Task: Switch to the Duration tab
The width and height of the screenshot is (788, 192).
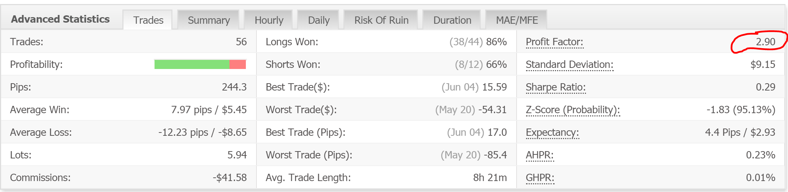Action: [452, 20]
